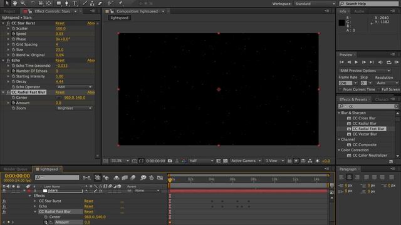This screenshot has width=401, height=225.
Task: Switch to Render Queue tab
Action: [x=15, y=169]
